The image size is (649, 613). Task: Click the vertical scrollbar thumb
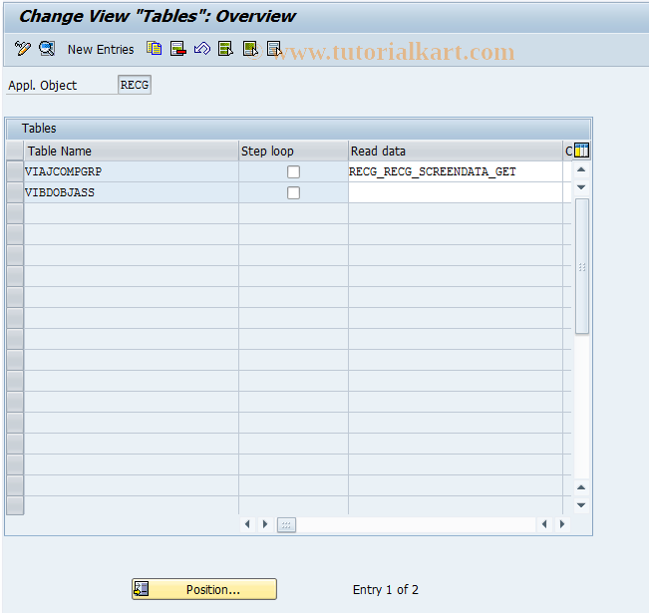582,266
